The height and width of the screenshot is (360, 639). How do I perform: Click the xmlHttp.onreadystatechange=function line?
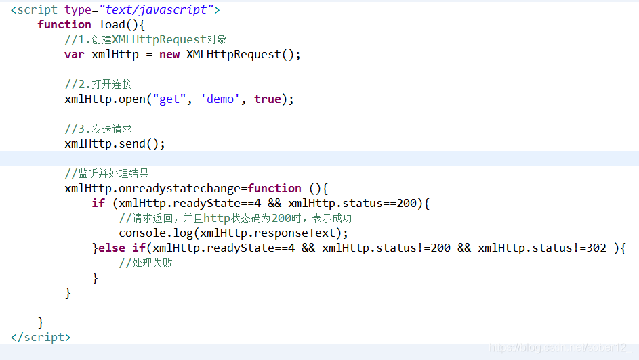coord(197,189)
